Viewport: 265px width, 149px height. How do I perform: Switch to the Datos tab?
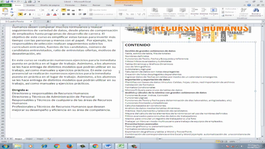pos(84,5)
